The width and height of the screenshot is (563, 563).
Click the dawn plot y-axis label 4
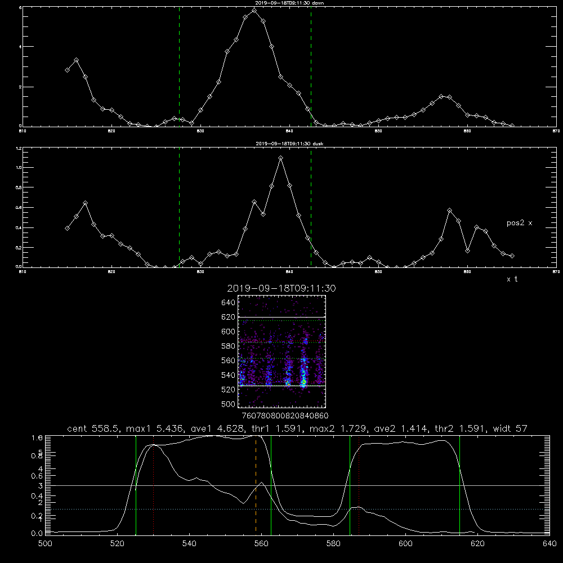coord(20,47)
